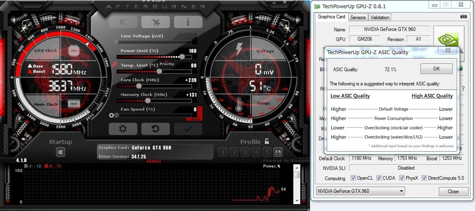Click the GPU-Z title bar app icon
475x211 pixels.
pyautogui.click(x=316, y=6)
